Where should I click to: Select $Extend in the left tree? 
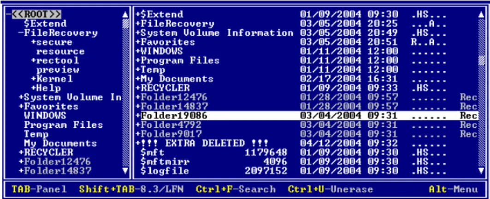pyautogui.click(x=45, y=23)
